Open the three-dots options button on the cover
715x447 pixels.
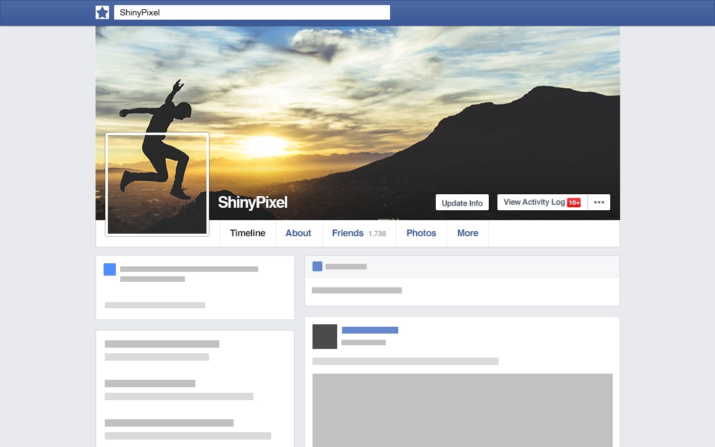(x=599, y=202)
